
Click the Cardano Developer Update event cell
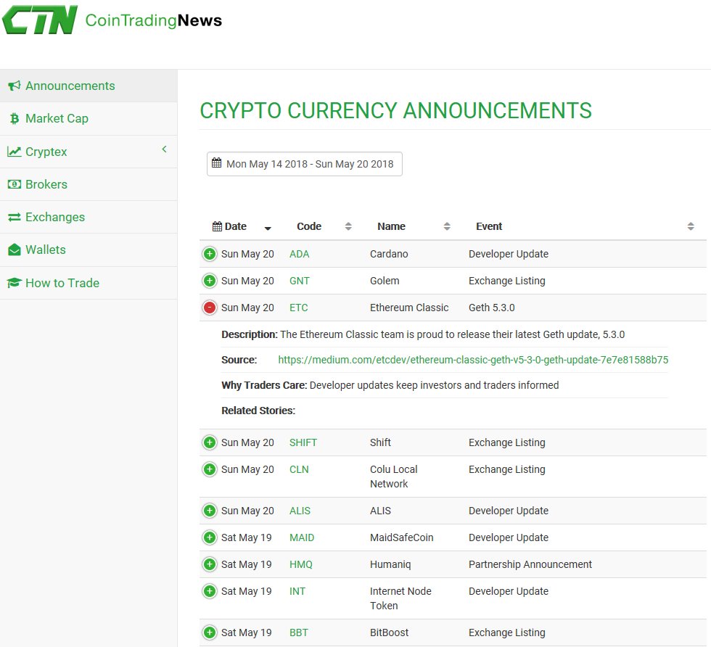pos(509,254)
